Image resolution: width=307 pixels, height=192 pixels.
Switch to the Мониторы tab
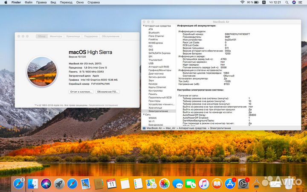tap(56, 36)
